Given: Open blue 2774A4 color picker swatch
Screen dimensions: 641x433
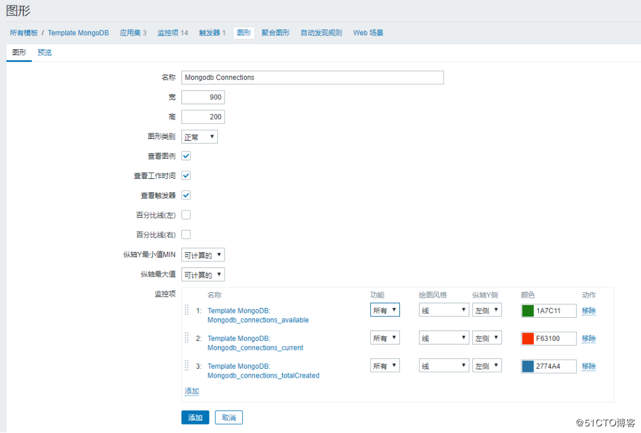Looking at the screenshot, I should coord(527,366).
